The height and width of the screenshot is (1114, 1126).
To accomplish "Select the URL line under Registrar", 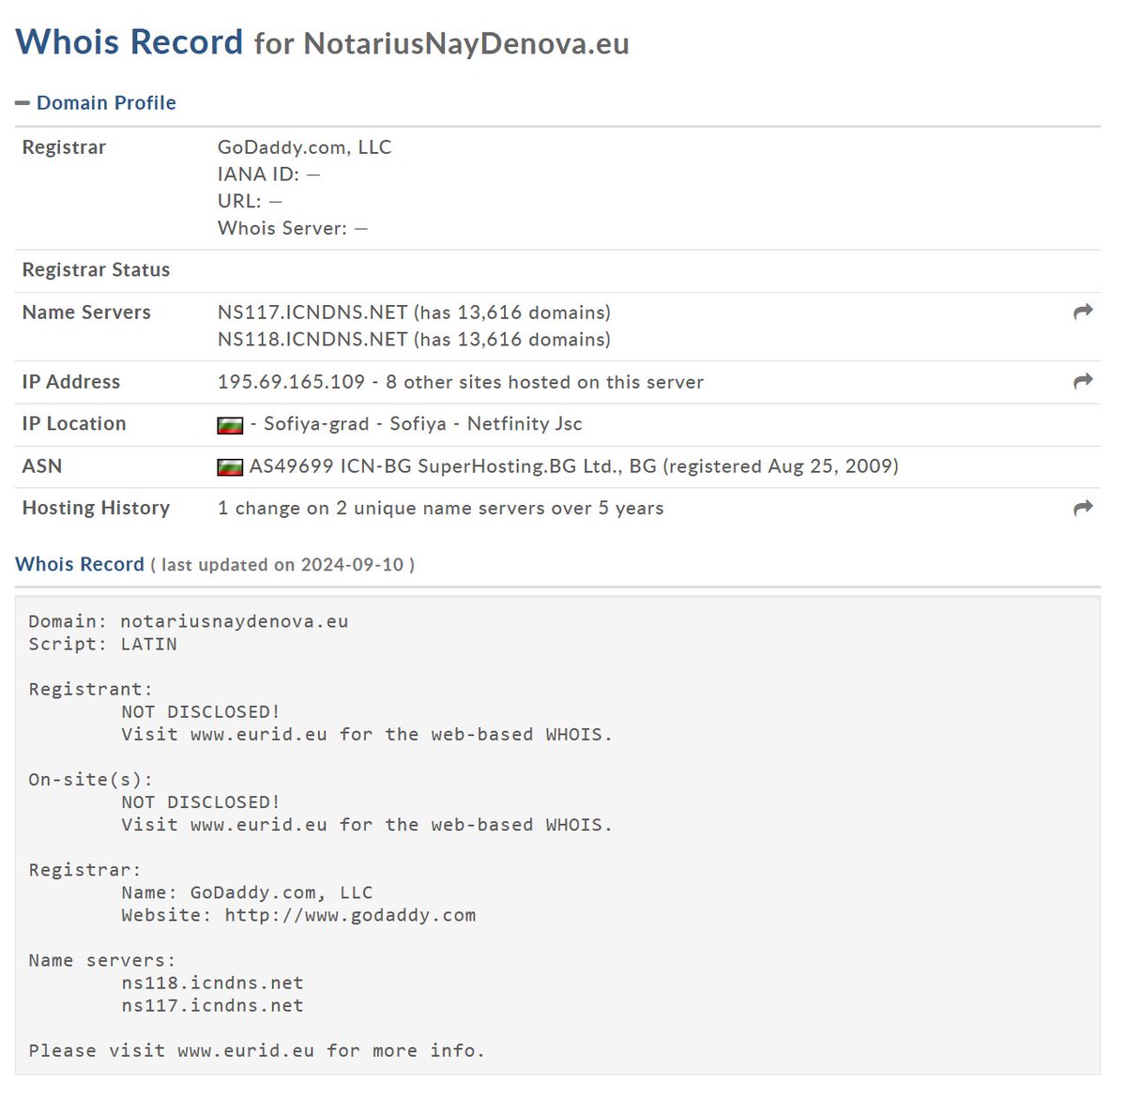I will coord(250,202).
